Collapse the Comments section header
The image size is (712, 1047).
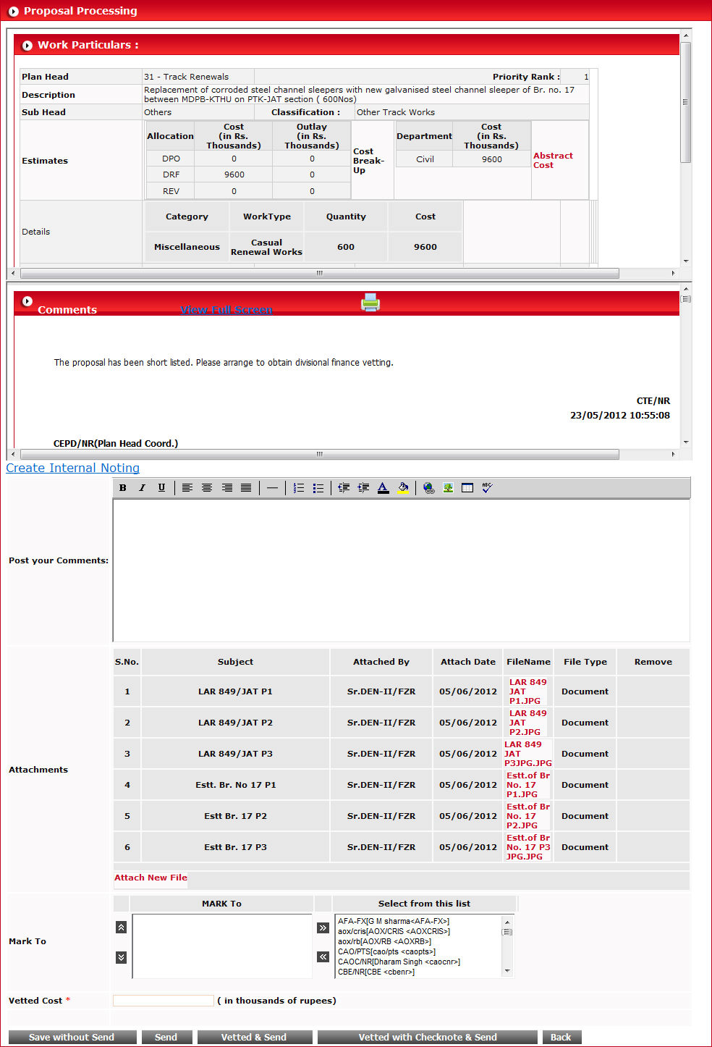(27, 301)
